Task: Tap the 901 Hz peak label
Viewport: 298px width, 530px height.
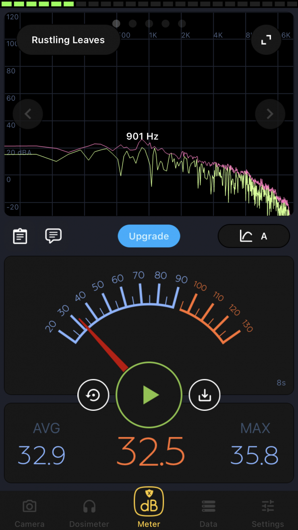Action: pyautogui.click(x=142, y=137)
